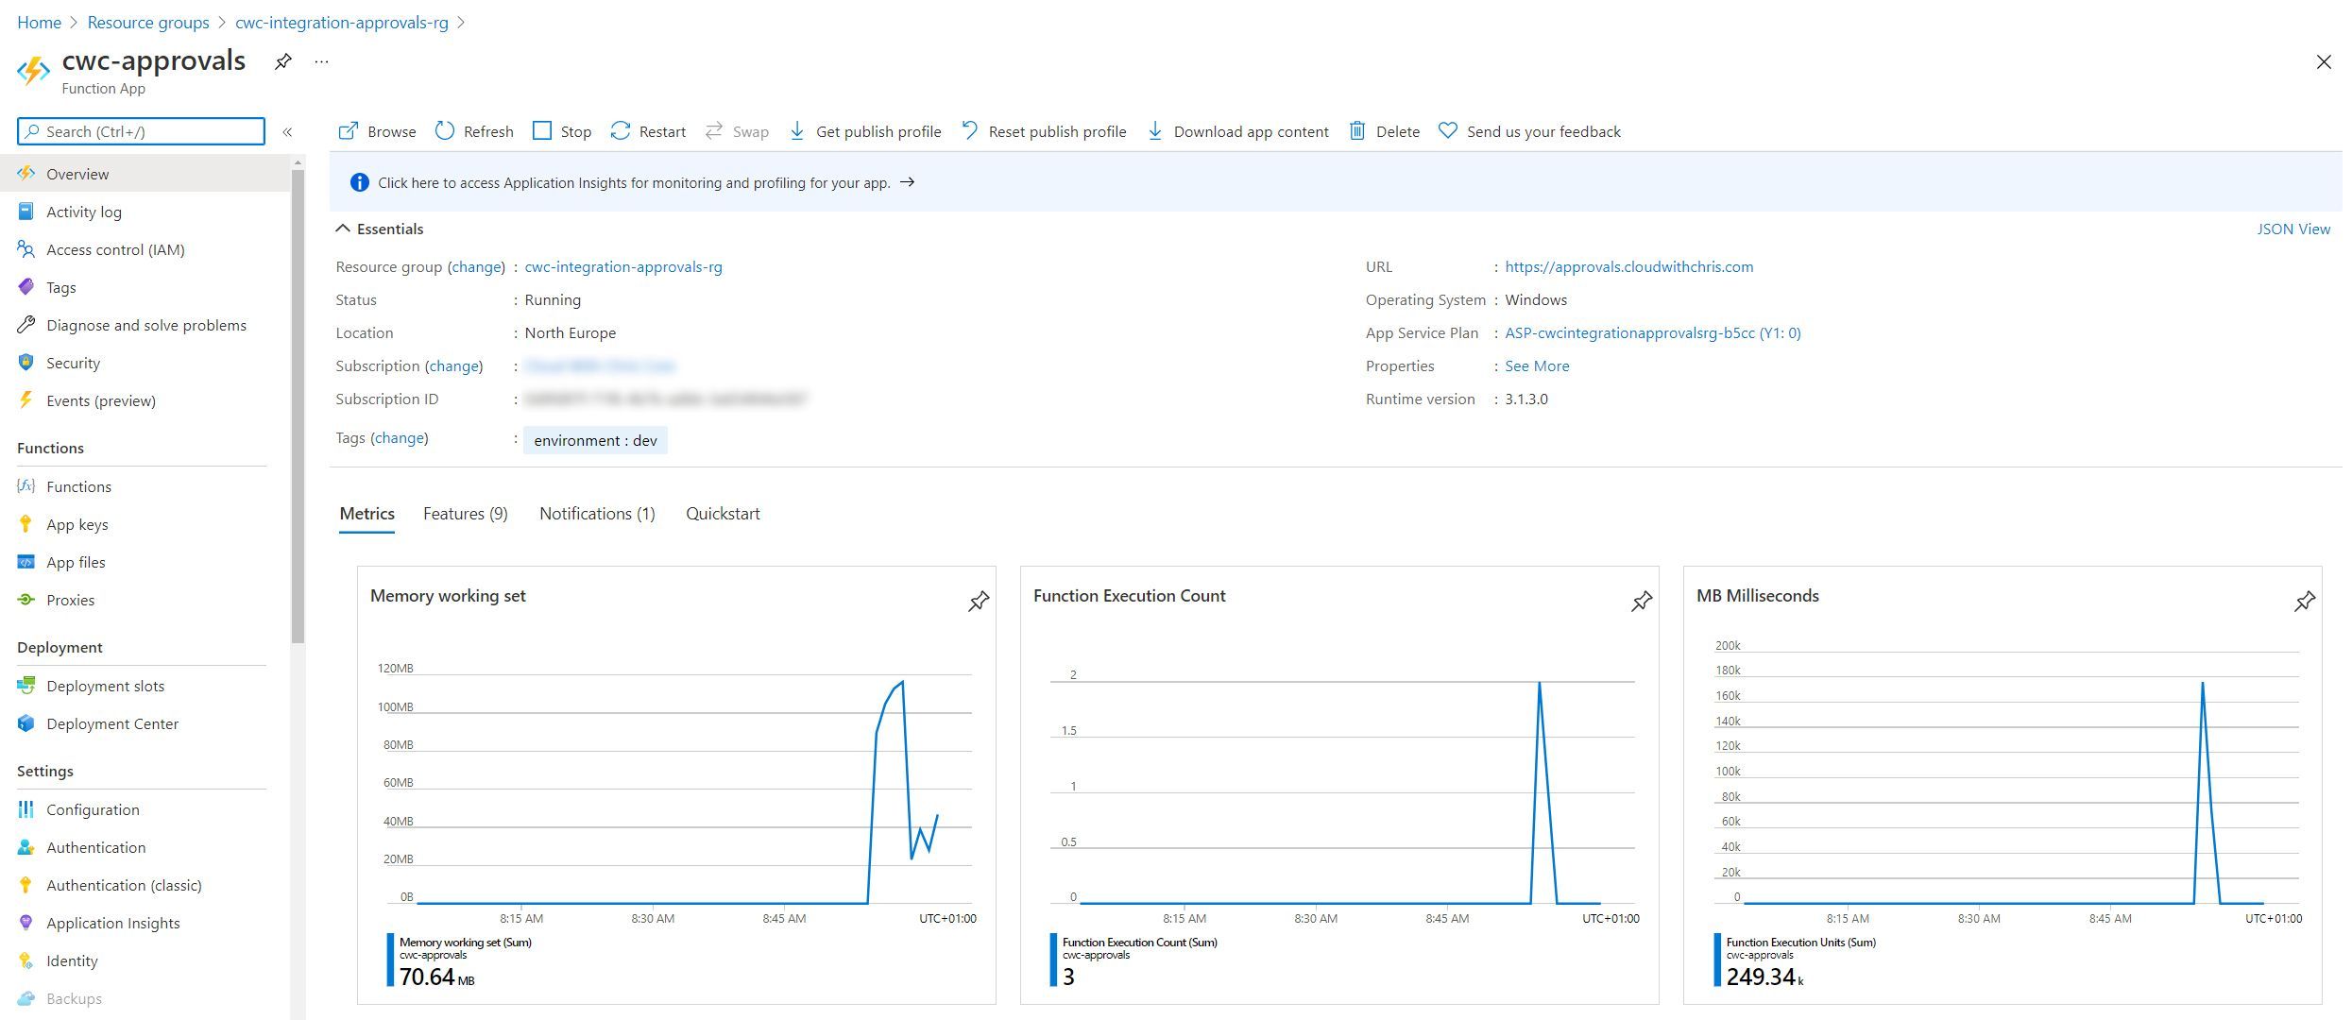Open Application Insights settings

click(144, 923)
